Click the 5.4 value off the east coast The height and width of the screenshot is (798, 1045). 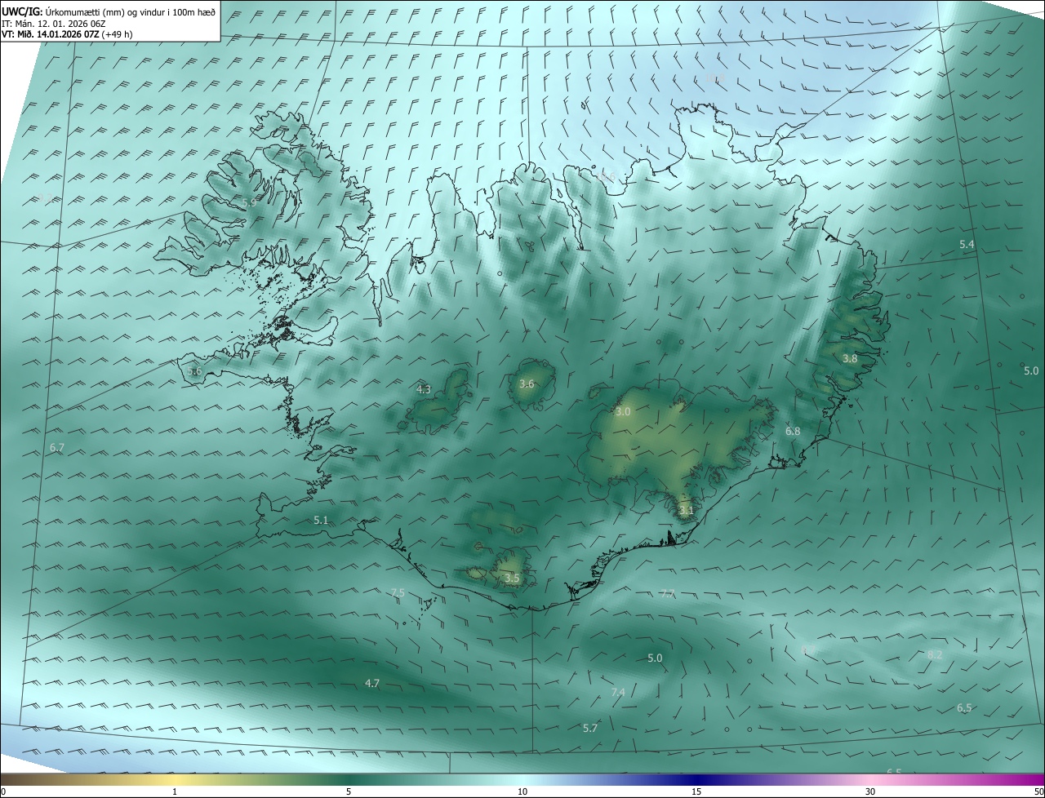[967, 245]
